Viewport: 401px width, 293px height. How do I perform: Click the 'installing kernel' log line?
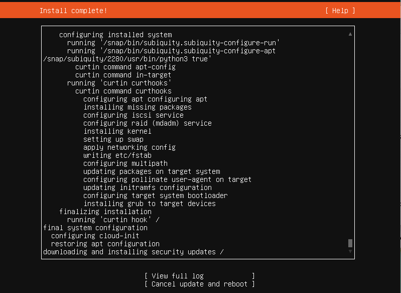[117, 131]
